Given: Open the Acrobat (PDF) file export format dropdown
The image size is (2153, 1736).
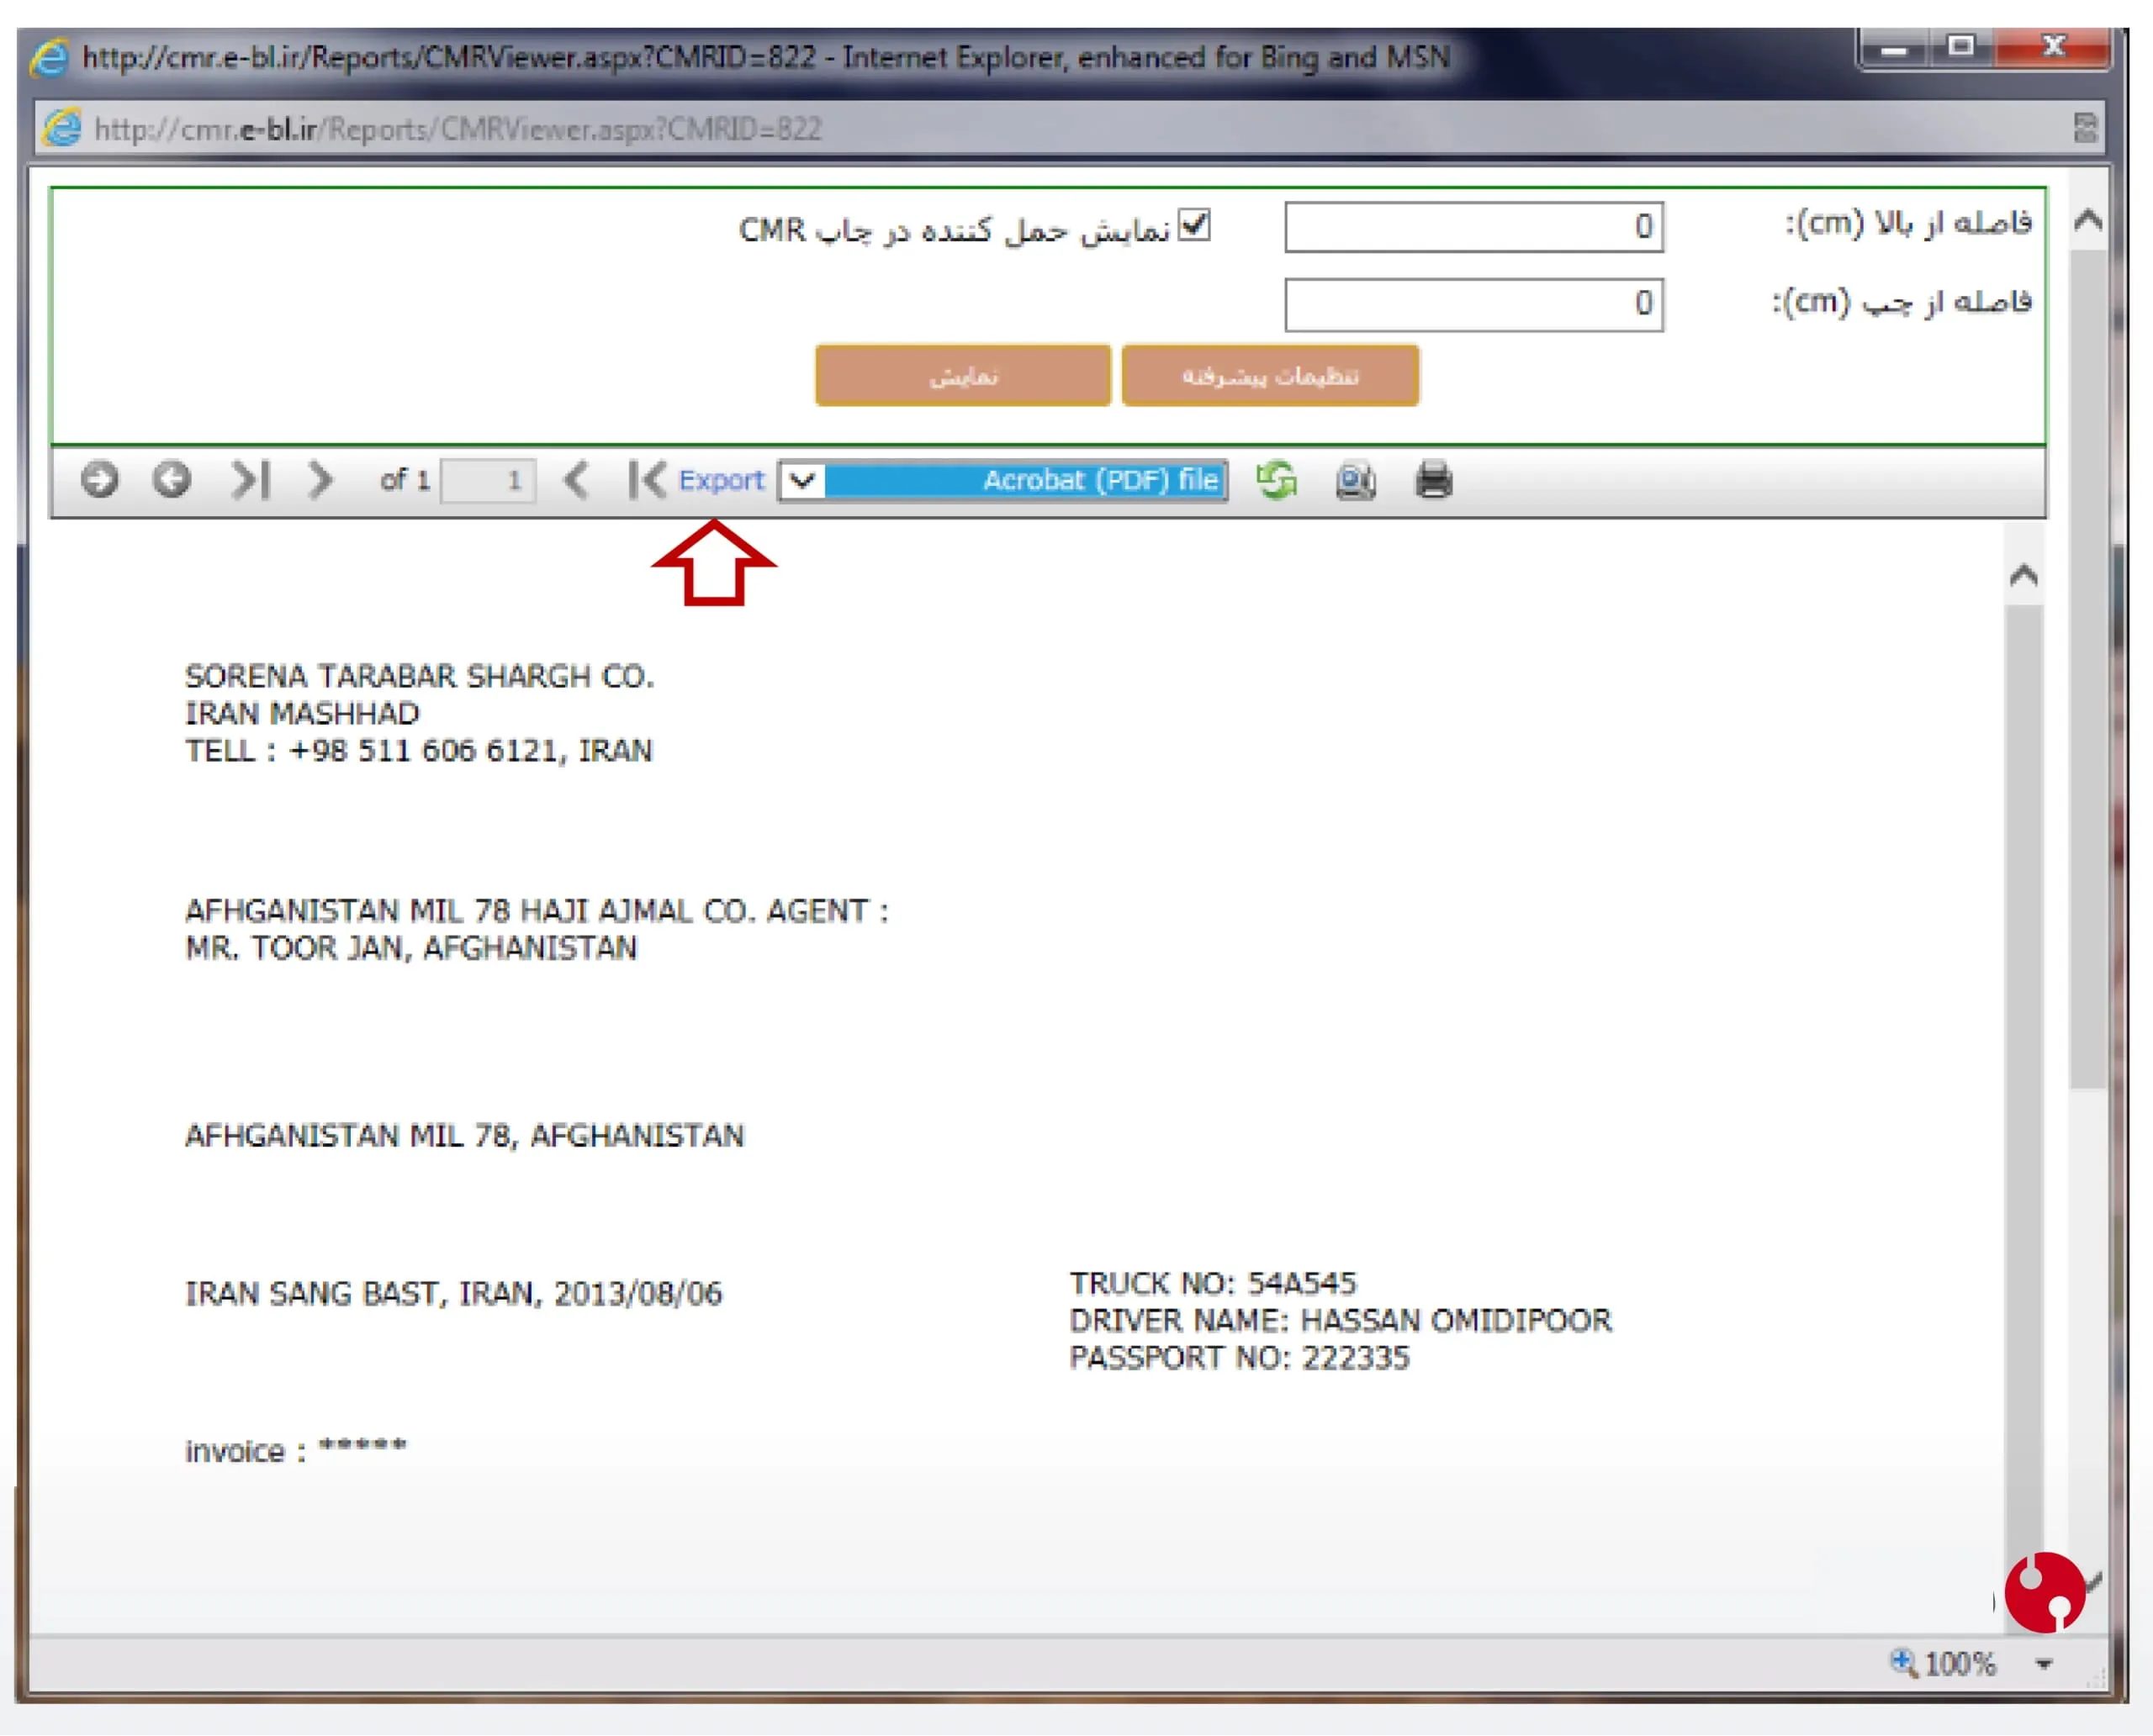Looking at the screenshot, I should (1003, 480).
